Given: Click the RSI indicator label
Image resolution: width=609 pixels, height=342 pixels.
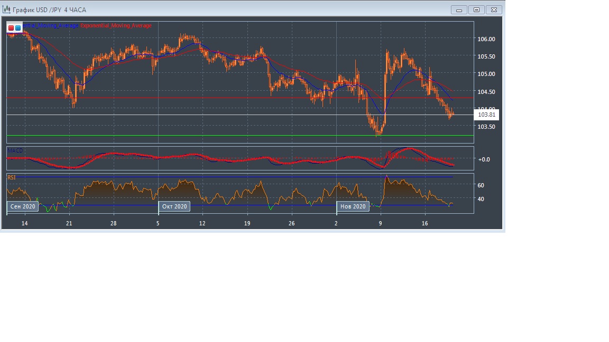Looking at the screenshot, I should click(x=12, y=178).
